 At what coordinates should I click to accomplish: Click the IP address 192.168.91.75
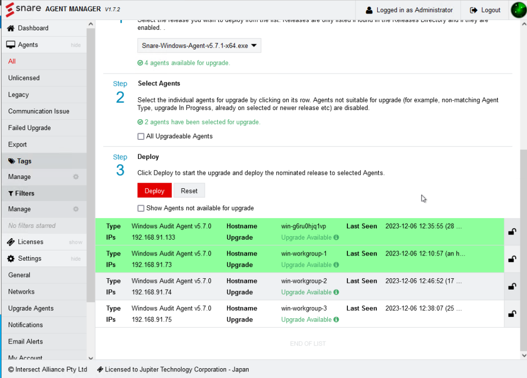tap(152, 319)
